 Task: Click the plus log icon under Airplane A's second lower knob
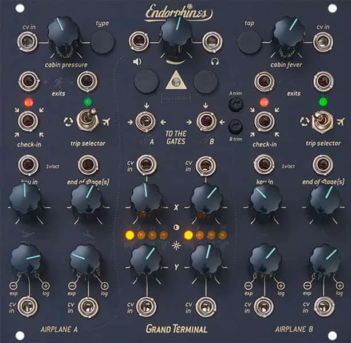tap(104, 286)
